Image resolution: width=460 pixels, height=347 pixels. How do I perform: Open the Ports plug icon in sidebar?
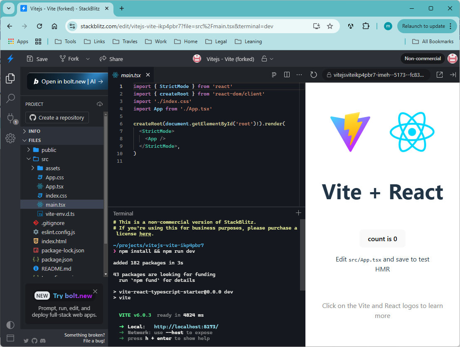[x=11, y=118]
